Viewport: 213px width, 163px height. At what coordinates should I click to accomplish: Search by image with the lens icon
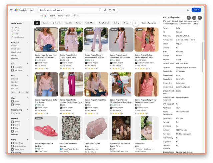coord(110,10)
